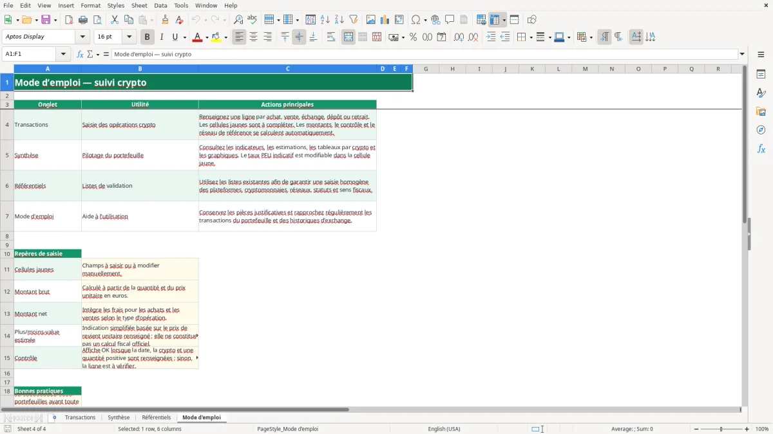The width and height of the screenshot is (773, 434).
Task: Insert a chart
Action: click(385, 20)
